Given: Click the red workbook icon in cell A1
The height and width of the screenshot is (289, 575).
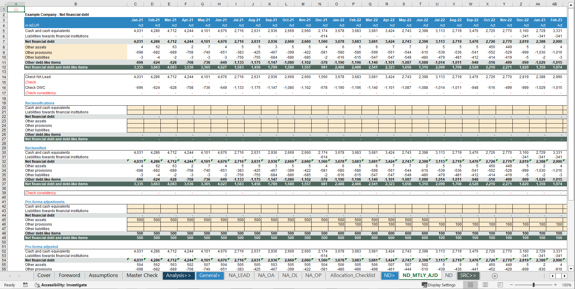Looking at the screenshot, I should click(x=15, y=9).
